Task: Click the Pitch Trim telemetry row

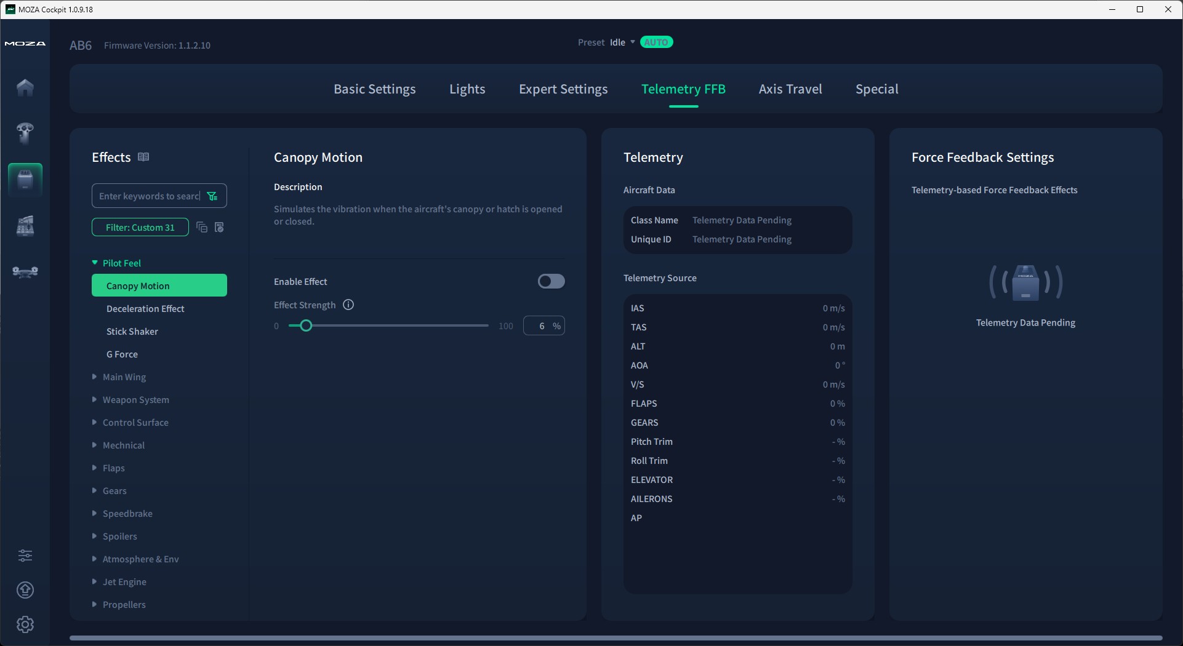Action: coord(737,442)
